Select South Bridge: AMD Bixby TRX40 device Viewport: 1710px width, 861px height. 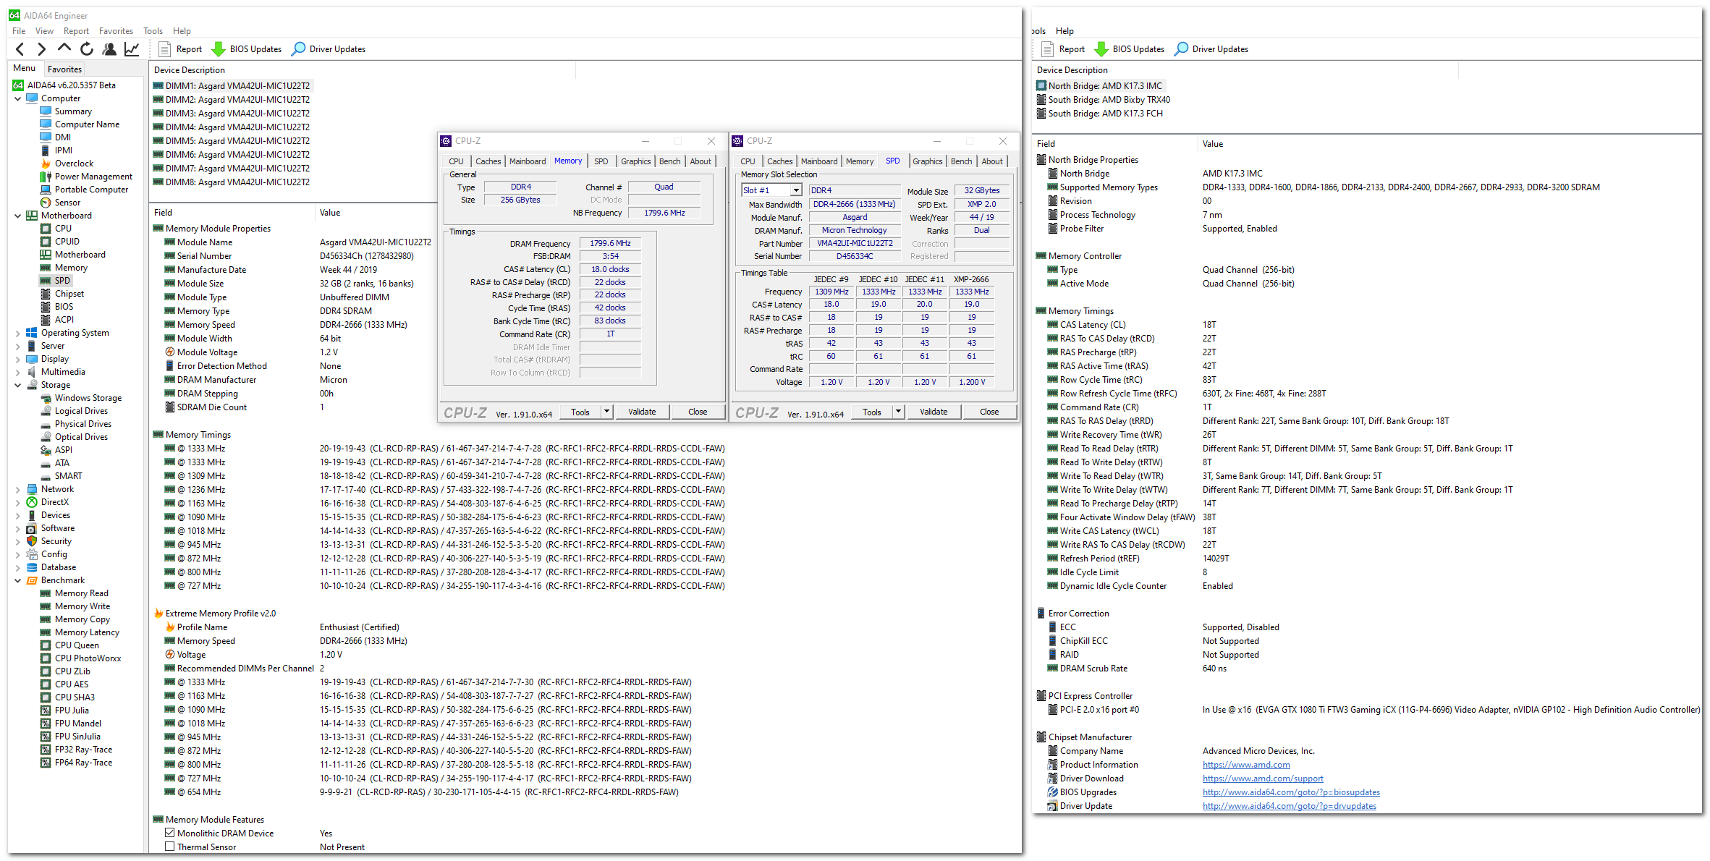[x=1104, y=100]
